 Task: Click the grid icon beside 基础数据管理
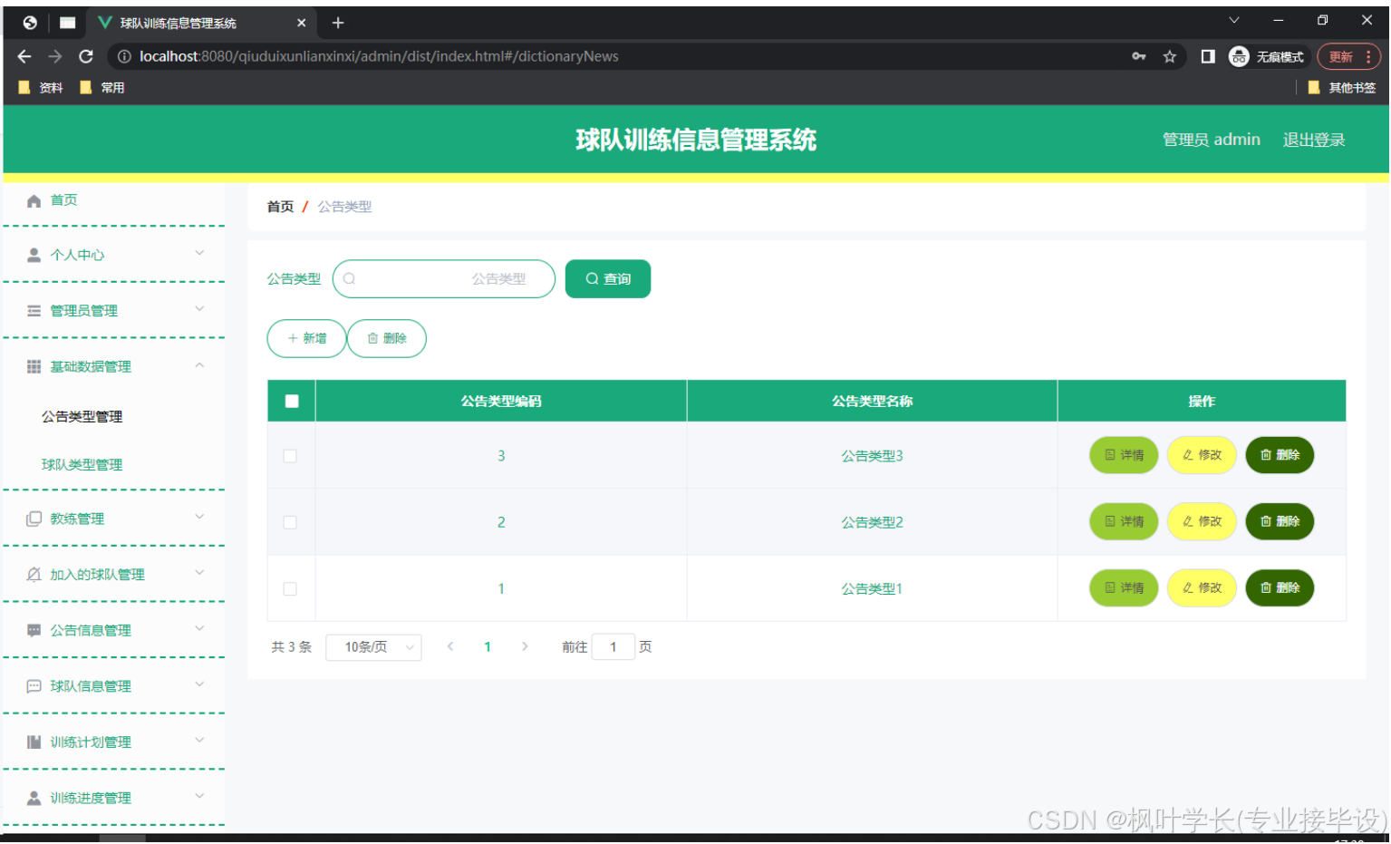(x=34, y=367)
